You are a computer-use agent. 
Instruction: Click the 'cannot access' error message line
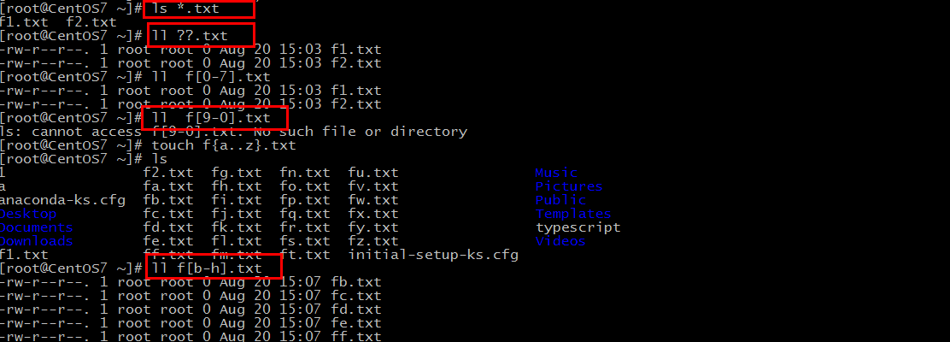click(233, 132)
